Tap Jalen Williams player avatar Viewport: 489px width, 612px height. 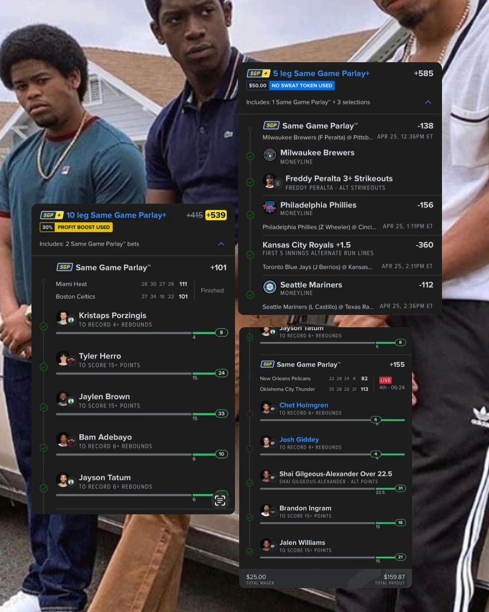pyautogui.click(x=266, y=545)
